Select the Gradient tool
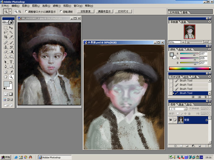Screen dimensions: 214x160 [11, 52]
